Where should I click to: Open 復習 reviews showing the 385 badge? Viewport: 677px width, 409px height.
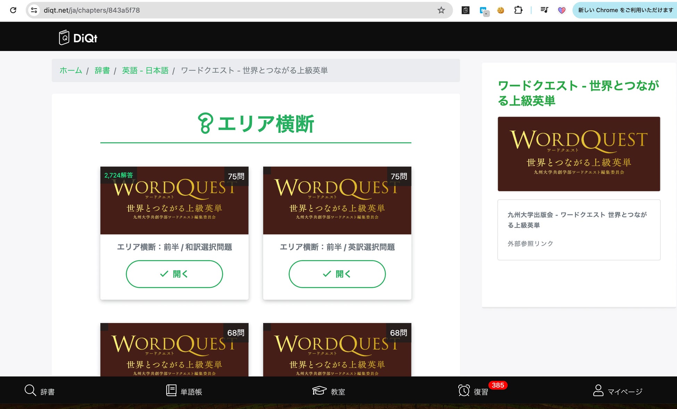[x=474, y=391]
